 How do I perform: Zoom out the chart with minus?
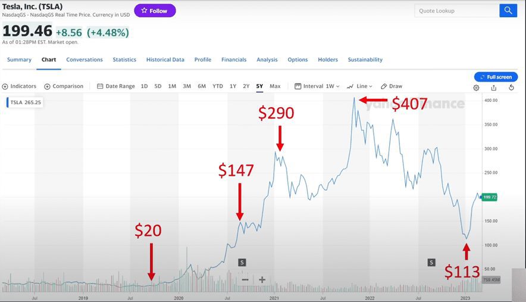(245, 279)
